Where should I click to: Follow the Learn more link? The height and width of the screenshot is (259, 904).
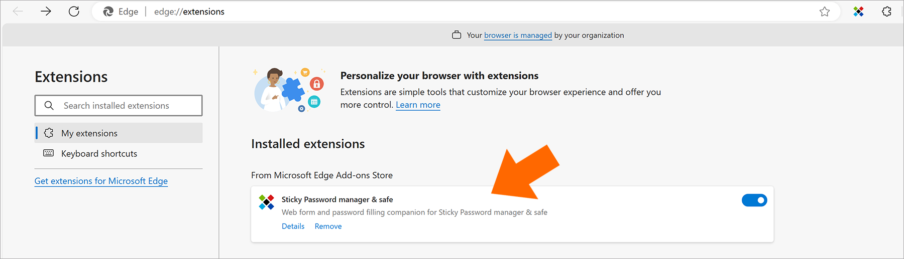coord(418,105)
